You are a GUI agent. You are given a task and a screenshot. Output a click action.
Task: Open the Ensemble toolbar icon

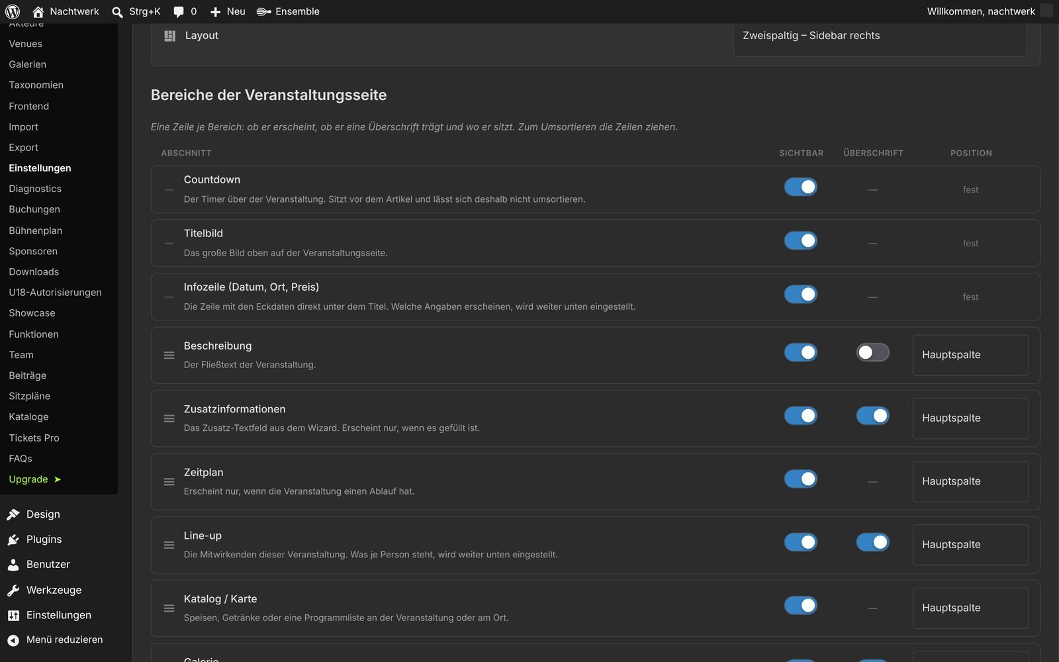click(x=264, y=11)
